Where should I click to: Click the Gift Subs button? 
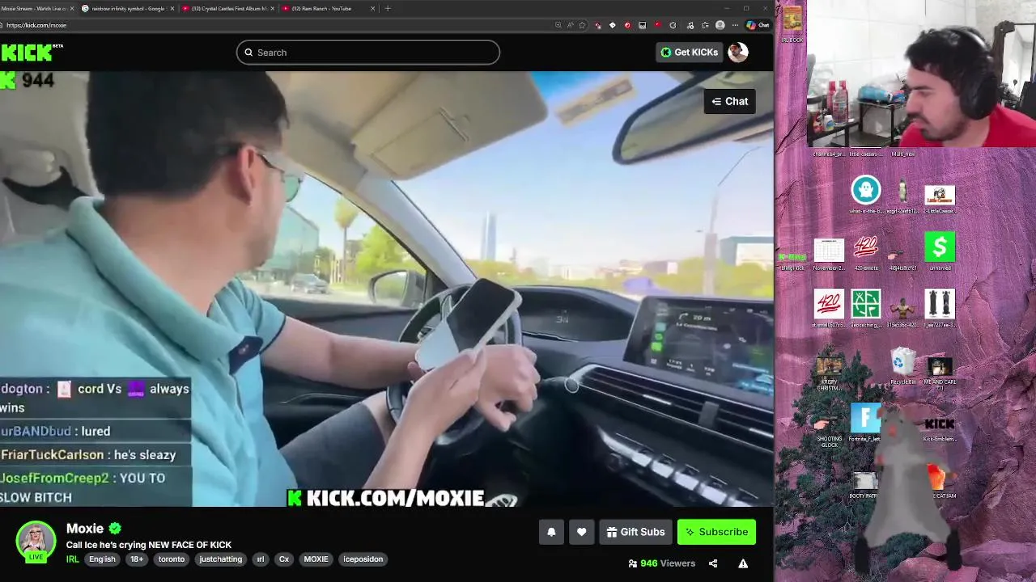[x=635, y=532]
